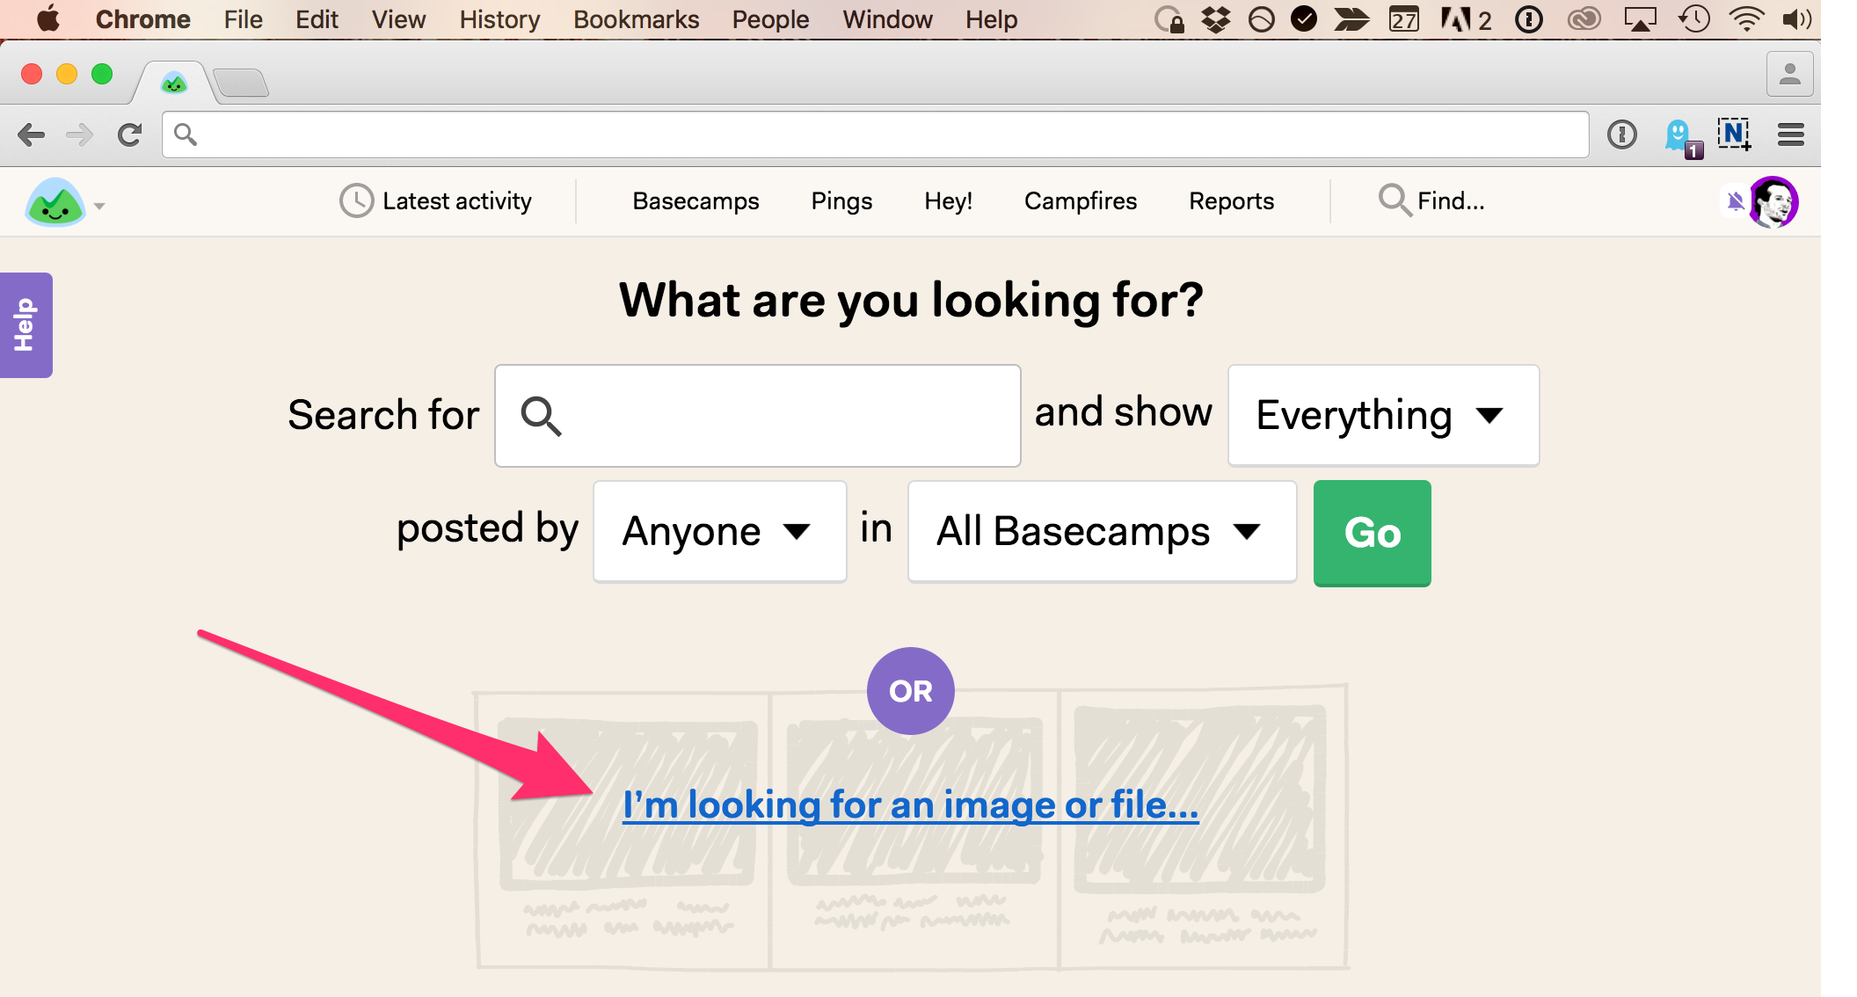This screenshot has height=997, width=1857.
Task: Click the clock icon beside Latest activity
Action: pos(356,201)
